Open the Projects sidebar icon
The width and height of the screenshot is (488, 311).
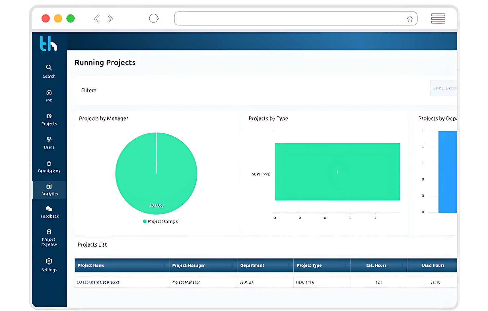point(49,116)
